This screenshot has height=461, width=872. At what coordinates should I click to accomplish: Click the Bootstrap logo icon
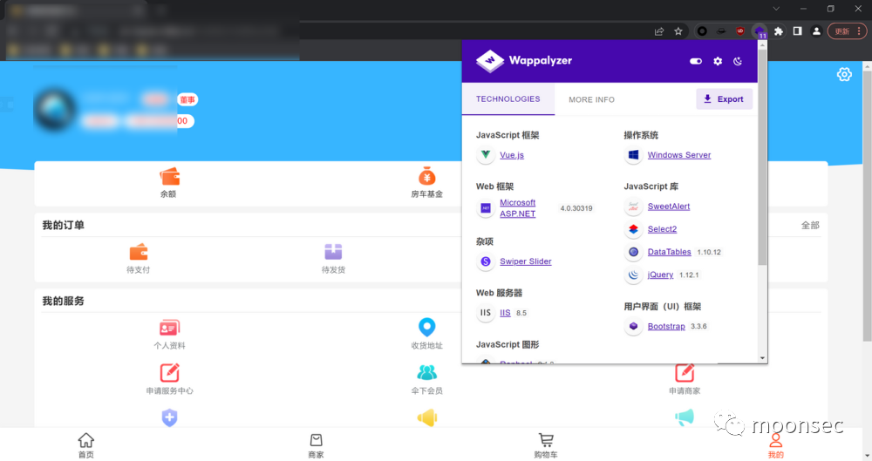click(633, 327)
